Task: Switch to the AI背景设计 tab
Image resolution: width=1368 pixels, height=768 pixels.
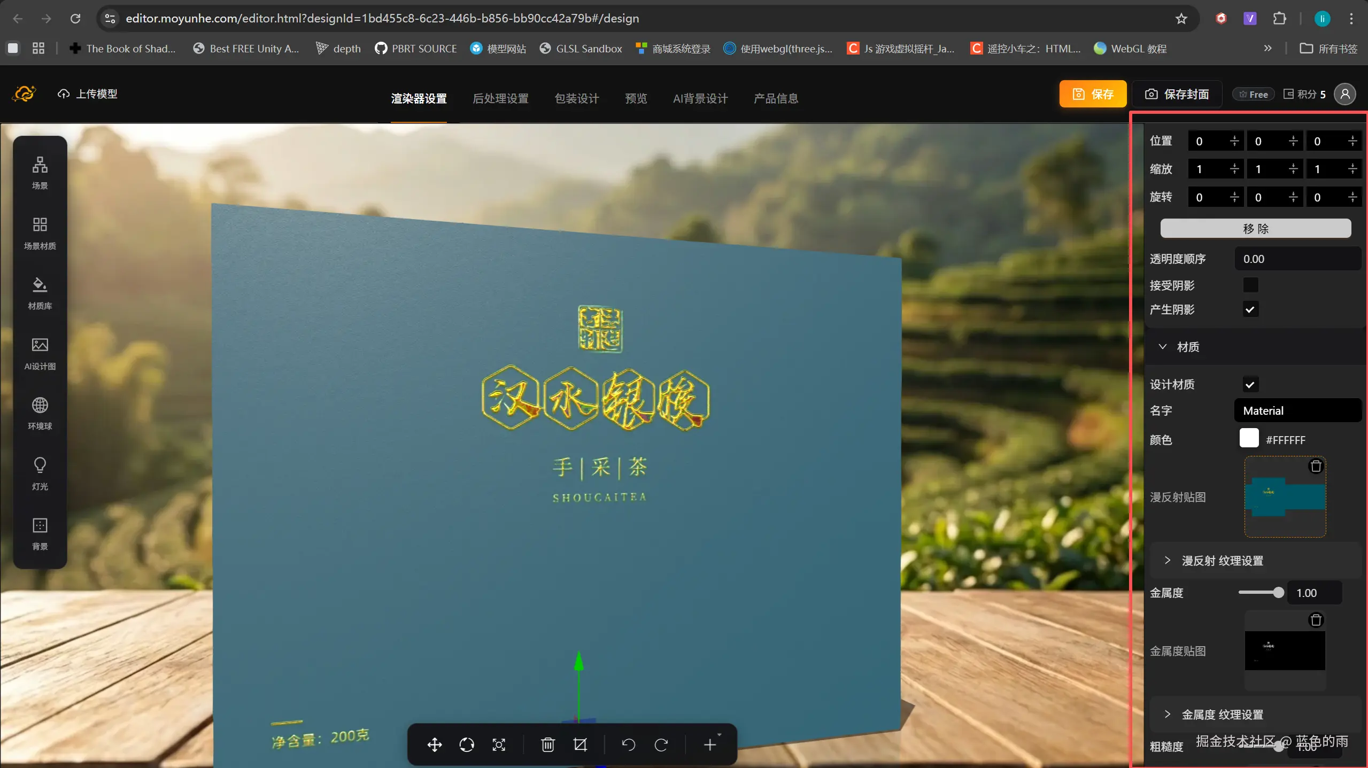Action: (700, 98)
